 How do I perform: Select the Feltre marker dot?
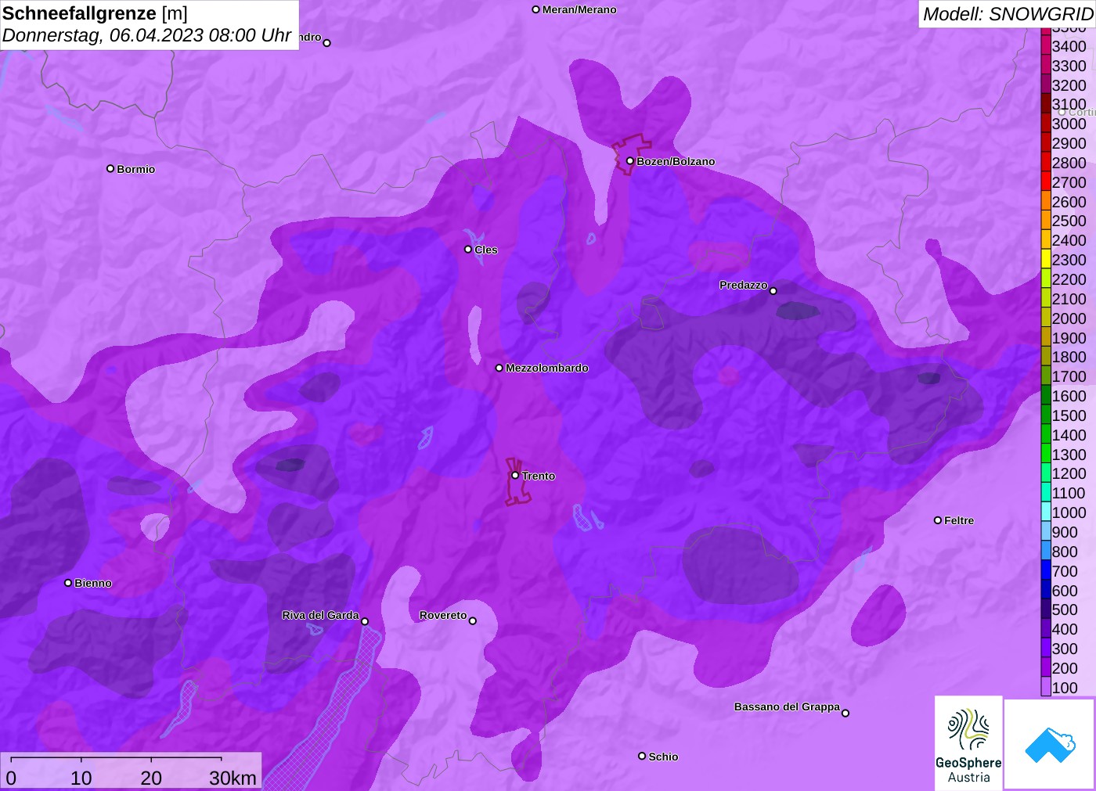[x=938, y=520]
